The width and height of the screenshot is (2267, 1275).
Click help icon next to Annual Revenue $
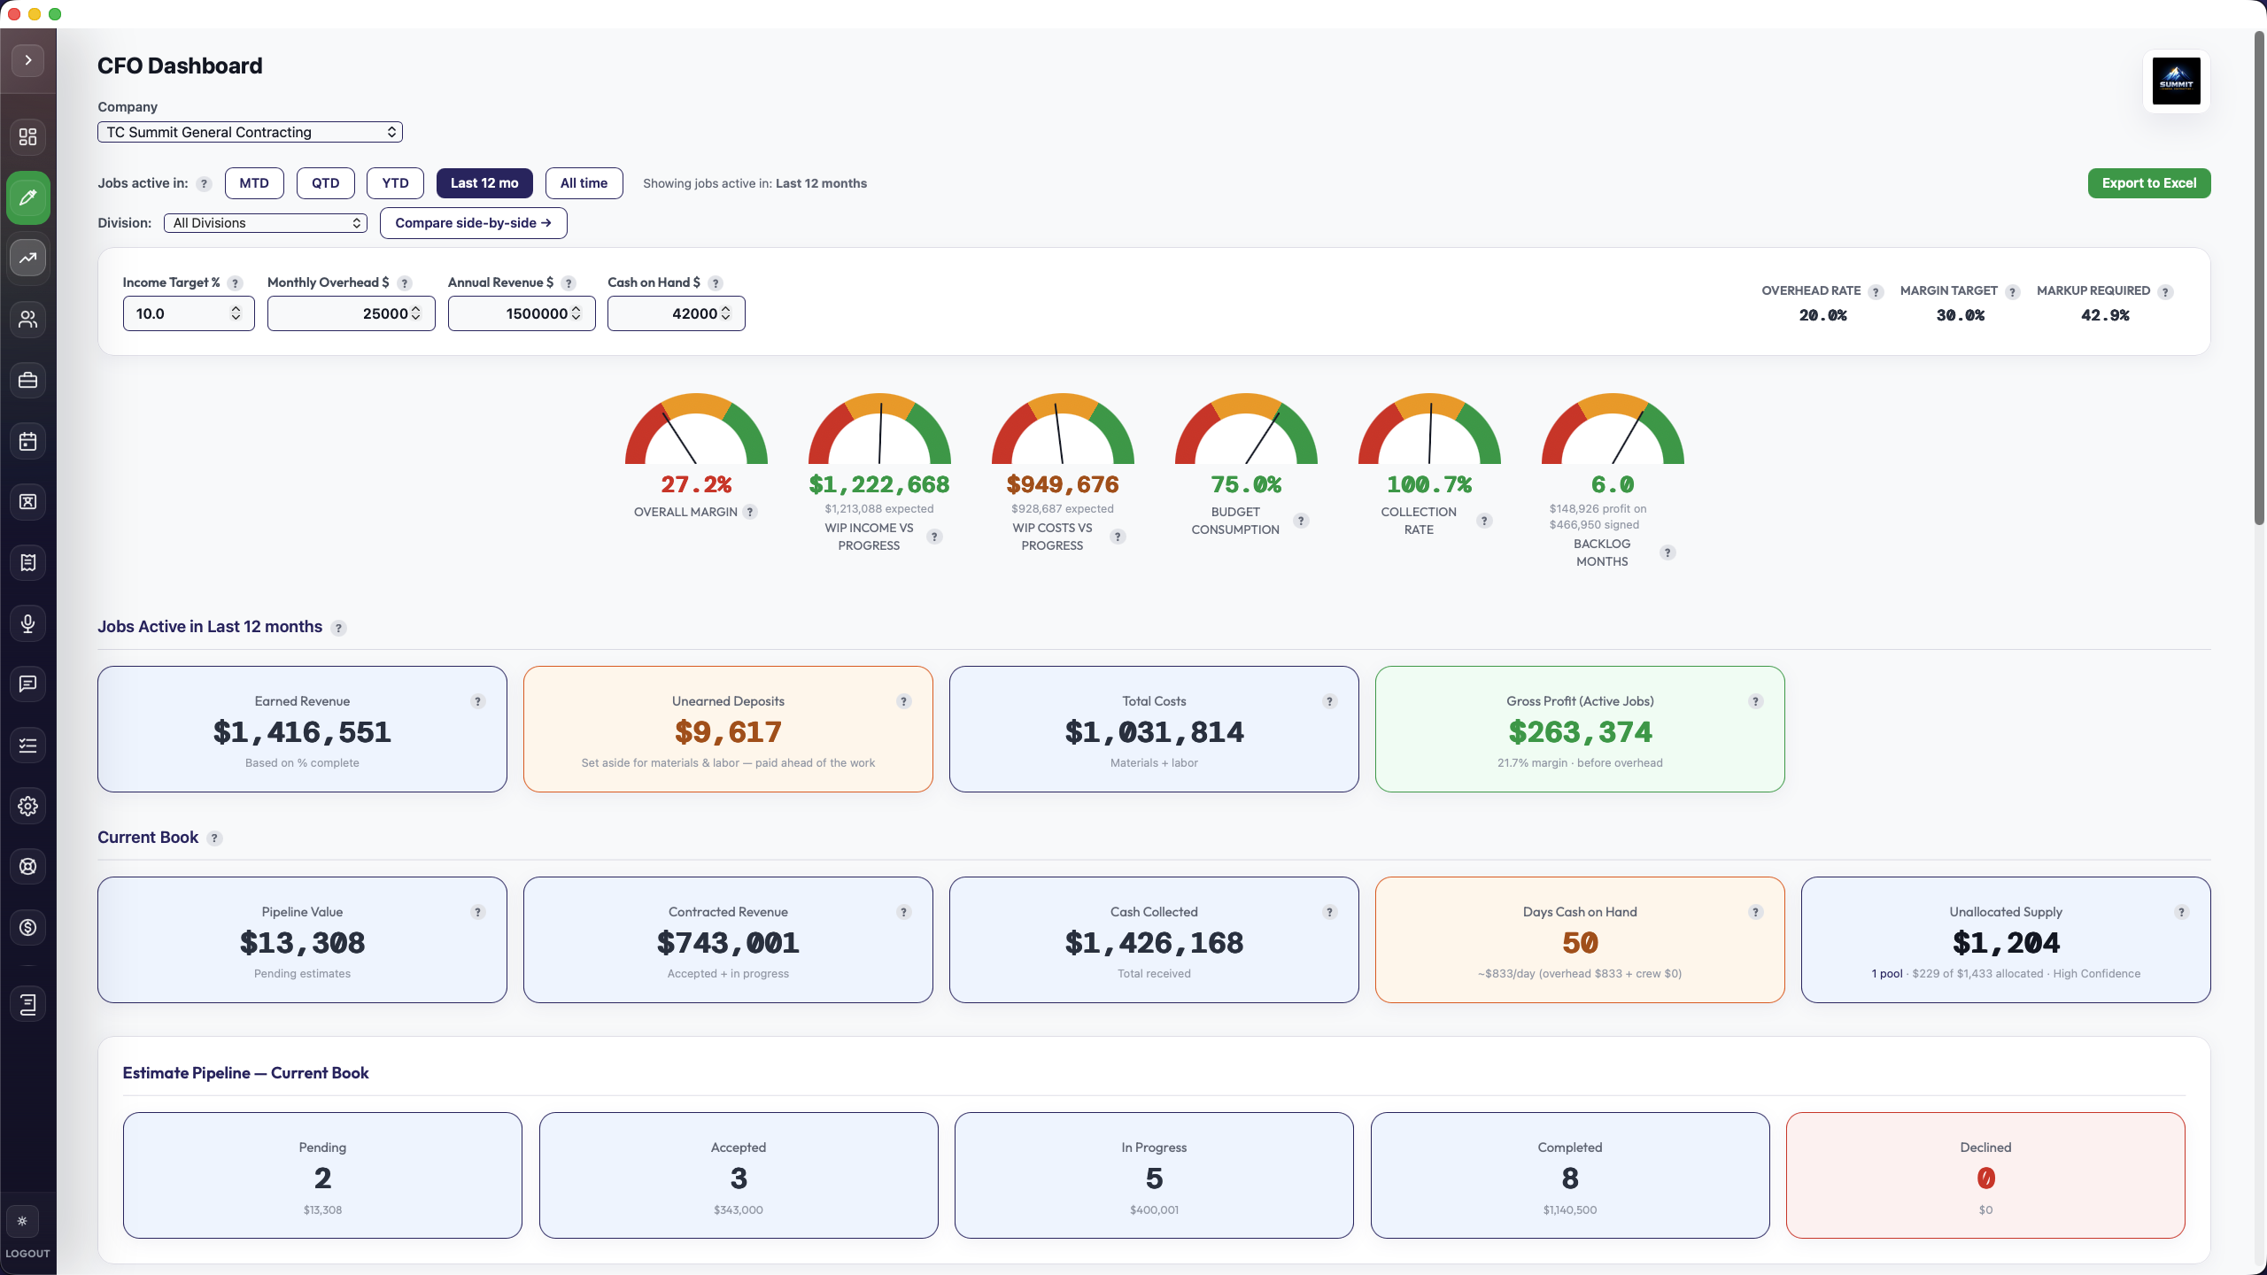[569, 283]
